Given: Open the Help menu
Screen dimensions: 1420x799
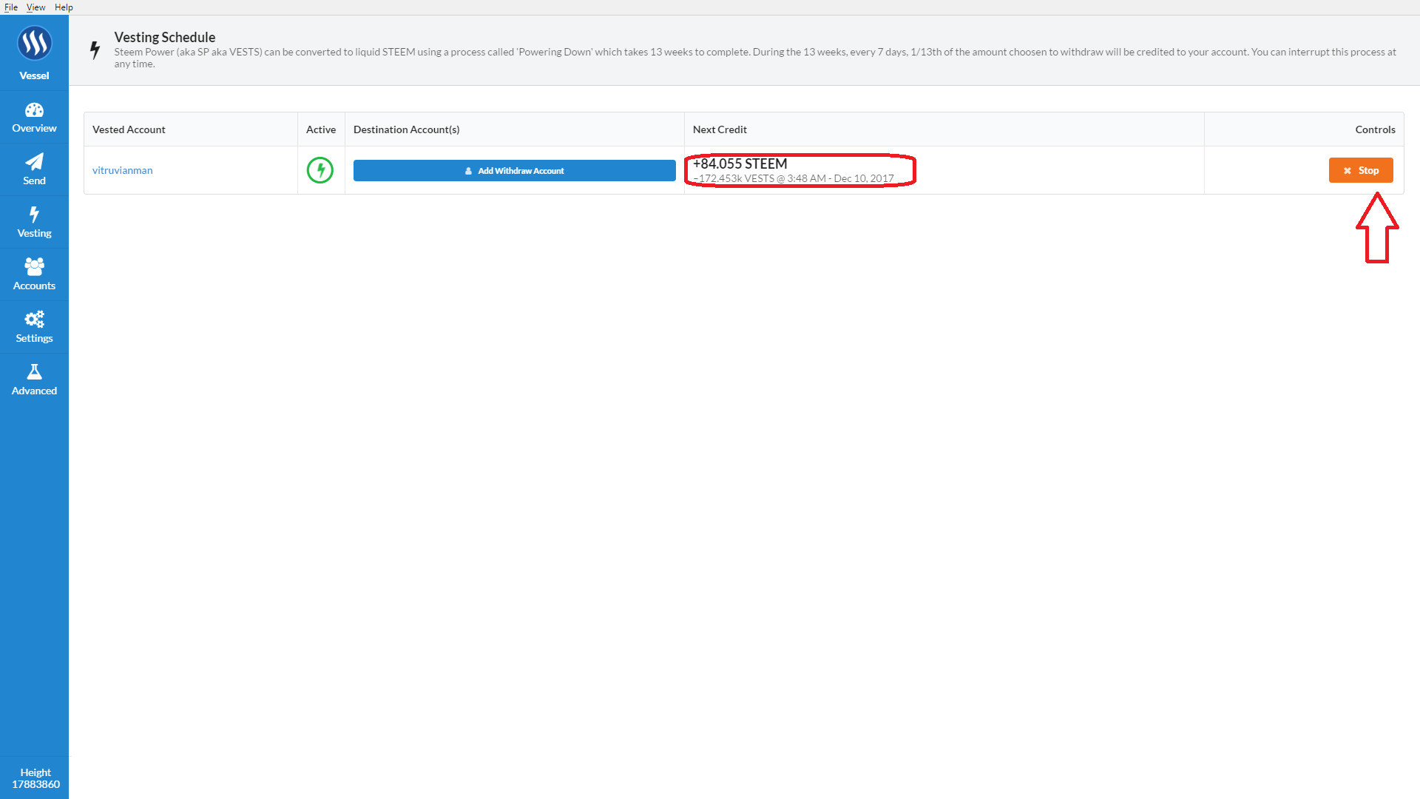Looking at the screenshot, I should (x=64, y=7).
